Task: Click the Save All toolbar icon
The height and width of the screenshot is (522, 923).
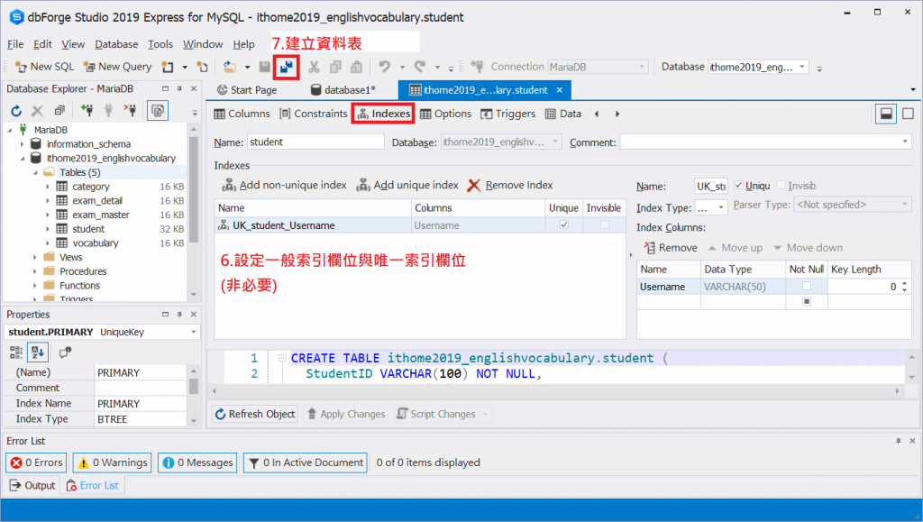Action: pyautogui.click(x=287, y=67)
